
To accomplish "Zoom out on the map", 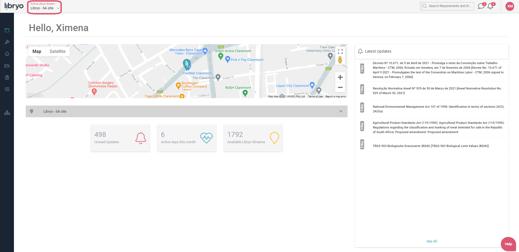I will [x=340, y=87].
